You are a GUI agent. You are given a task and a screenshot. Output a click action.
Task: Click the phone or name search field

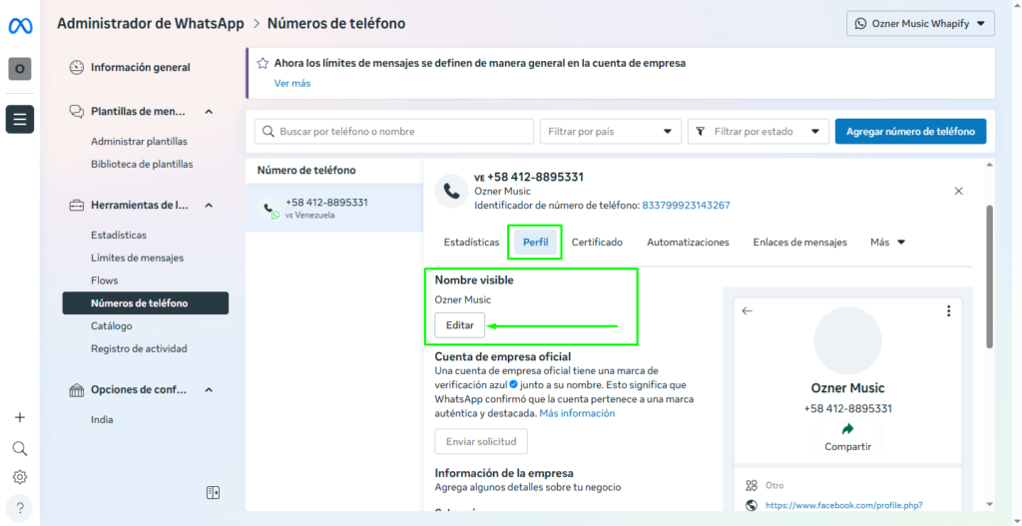click(x=393, y=131)
